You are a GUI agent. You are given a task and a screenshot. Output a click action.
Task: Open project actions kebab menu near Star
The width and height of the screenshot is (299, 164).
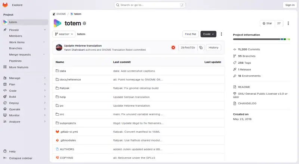288,23
